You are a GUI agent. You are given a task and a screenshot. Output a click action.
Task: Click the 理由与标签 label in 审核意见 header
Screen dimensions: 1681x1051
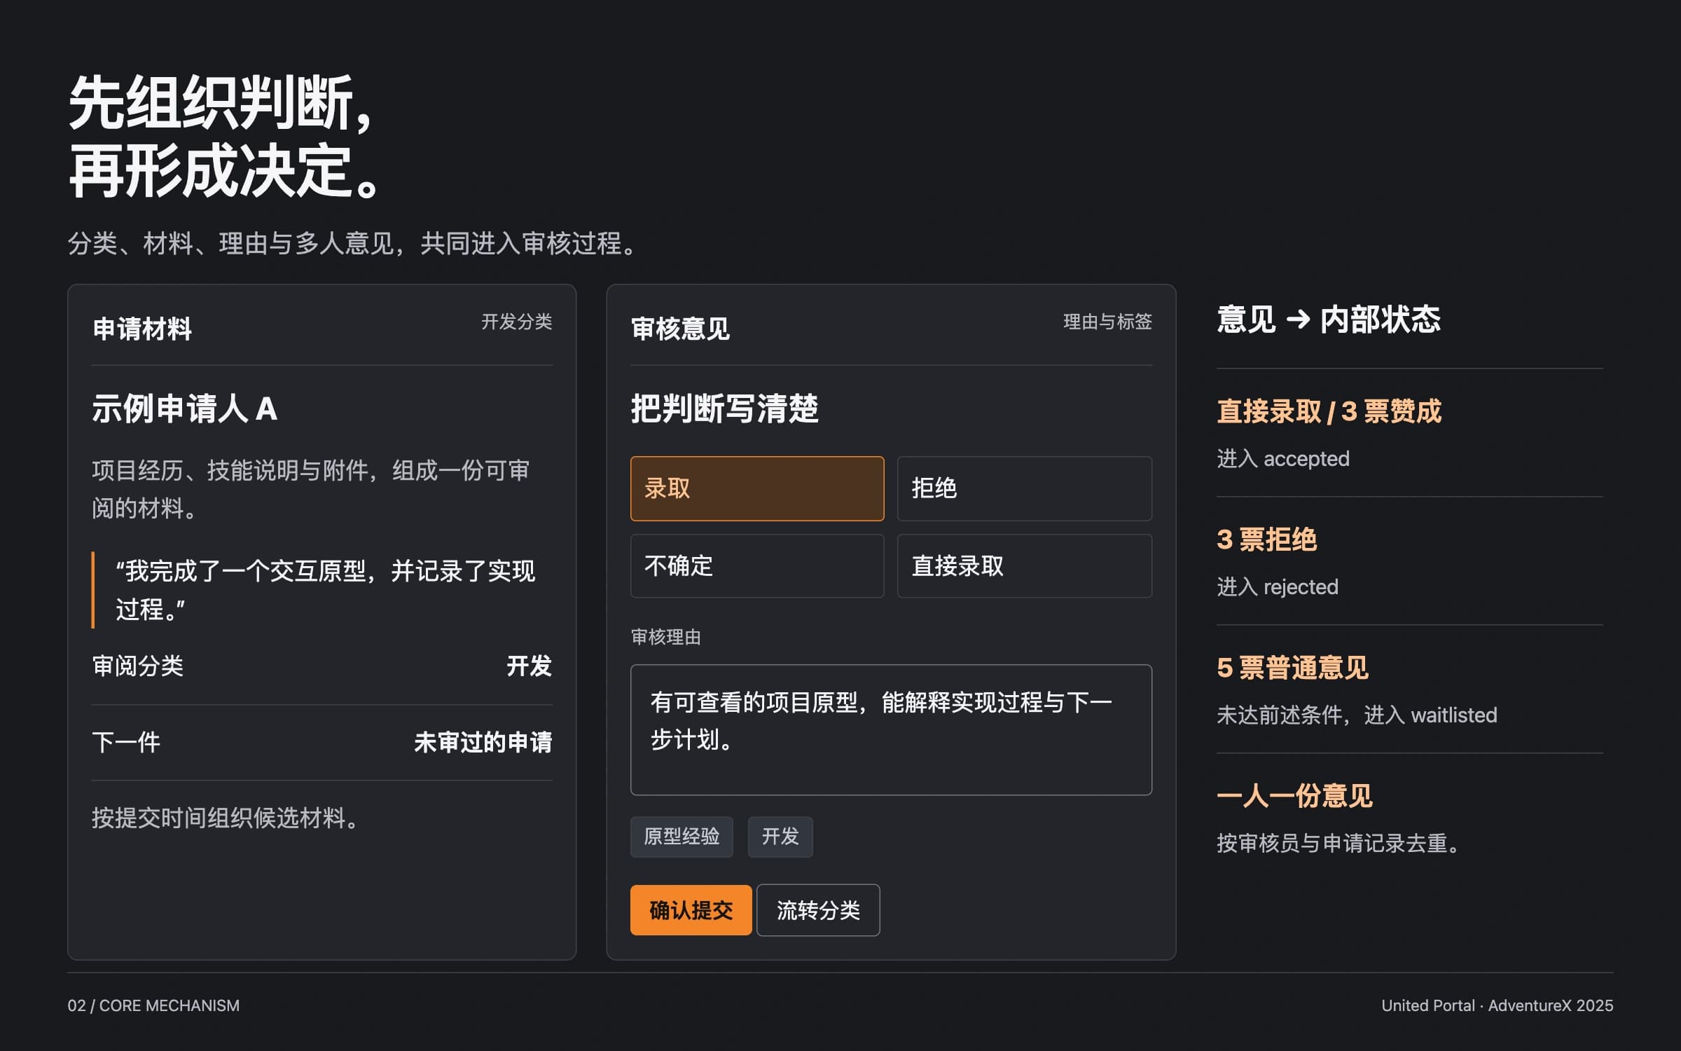point(1107,322)
